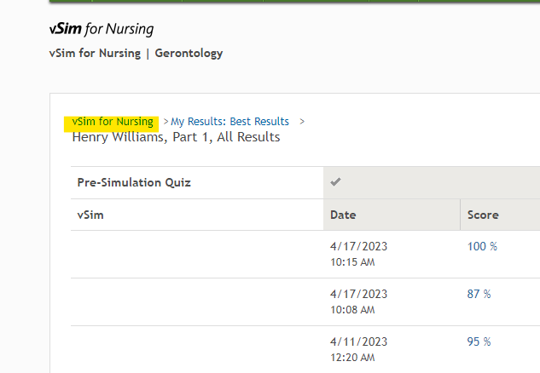Screen dimensions: 540x373
Task: Go to My Results: Best Results
Action: pyautogui.click(x=229, y=122)
